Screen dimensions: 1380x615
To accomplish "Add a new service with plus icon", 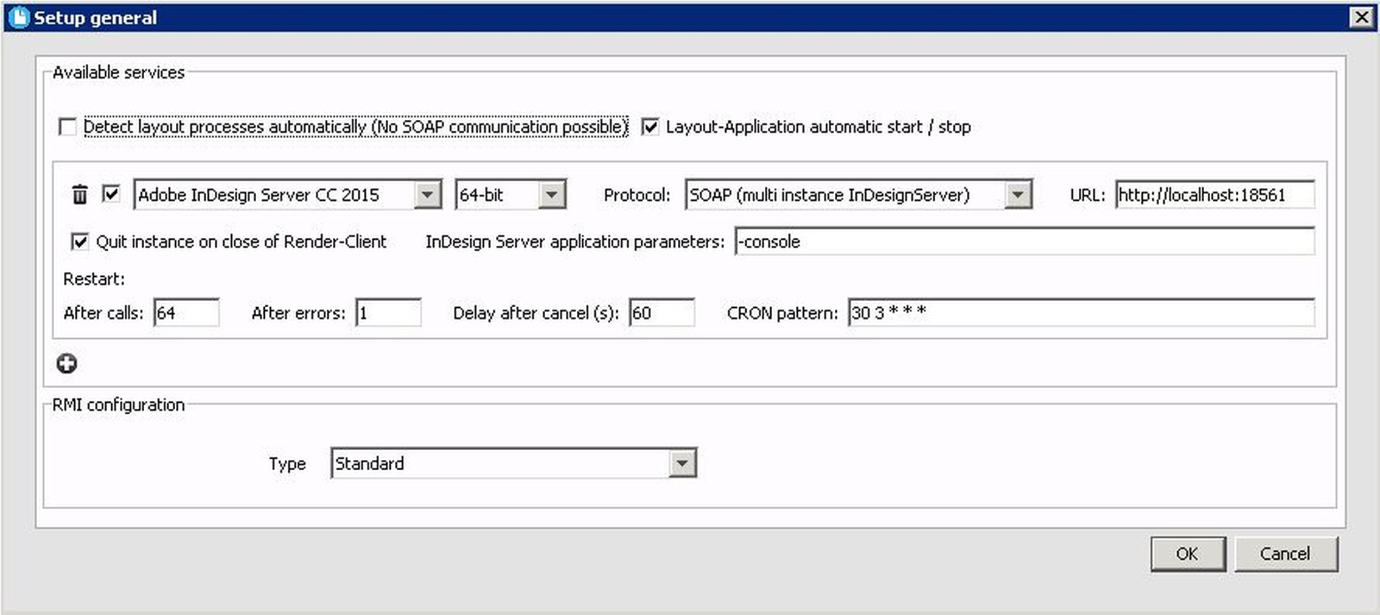I will (x=66, y=364).
